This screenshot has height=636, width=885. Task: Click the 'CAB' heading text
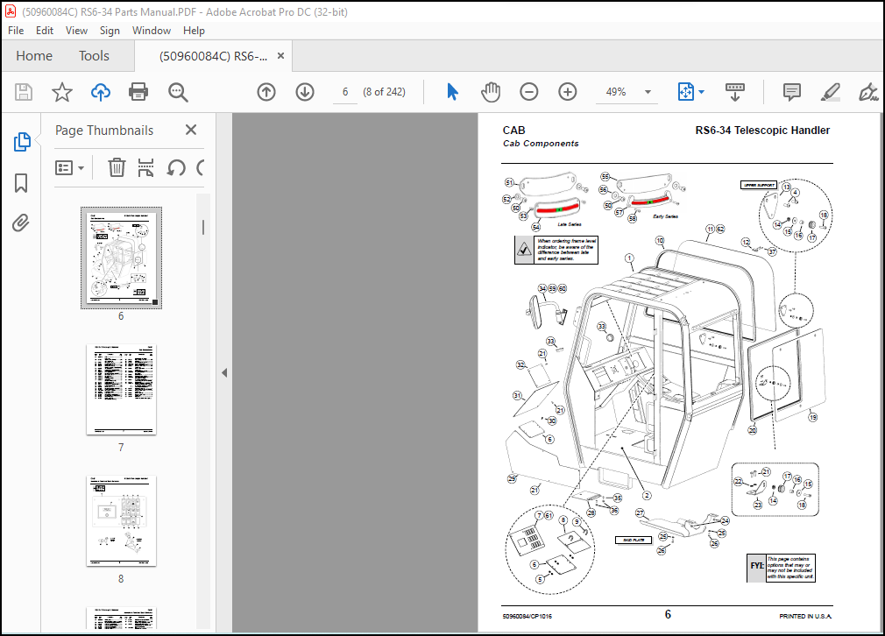(513, 131)
